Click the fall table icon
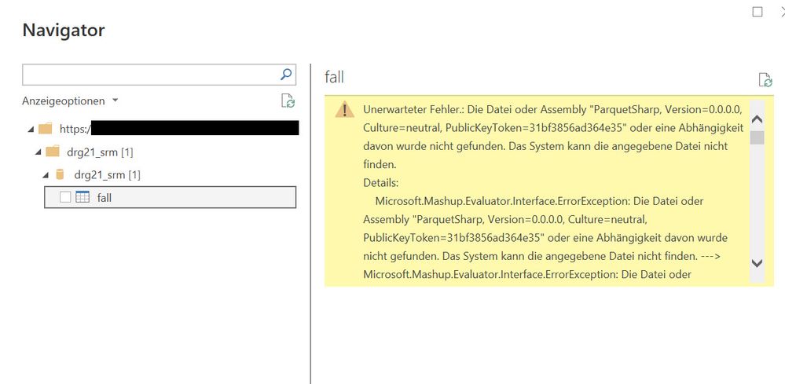This screenshot has width=785, height=384. pos(82,197)
